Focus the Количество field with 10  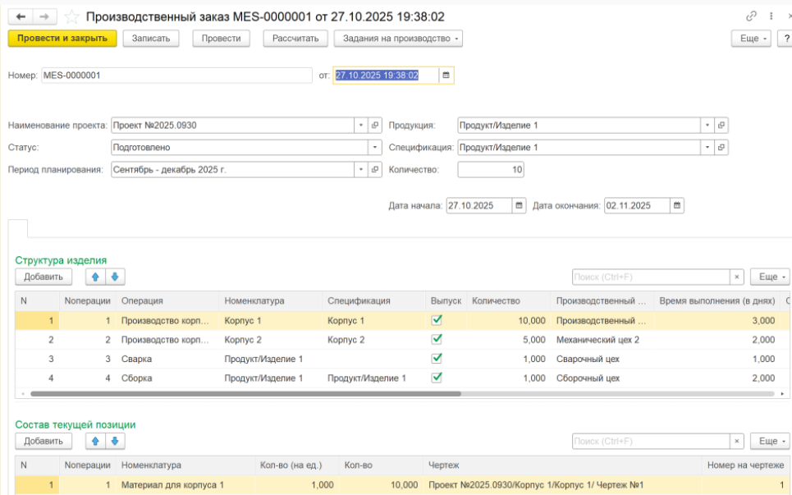[491, 170]
